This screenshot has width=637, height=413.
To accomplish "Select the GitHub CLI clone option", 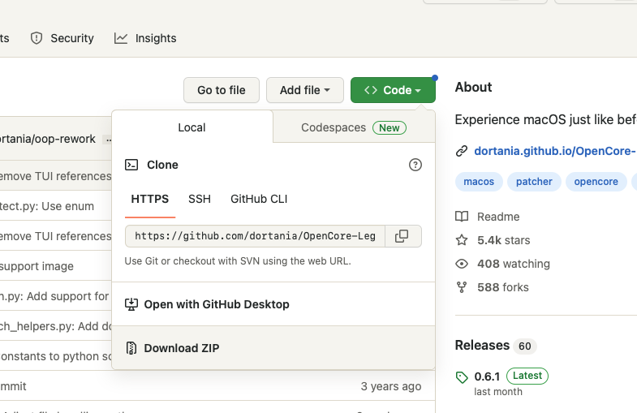I will (x=259, y=199).
